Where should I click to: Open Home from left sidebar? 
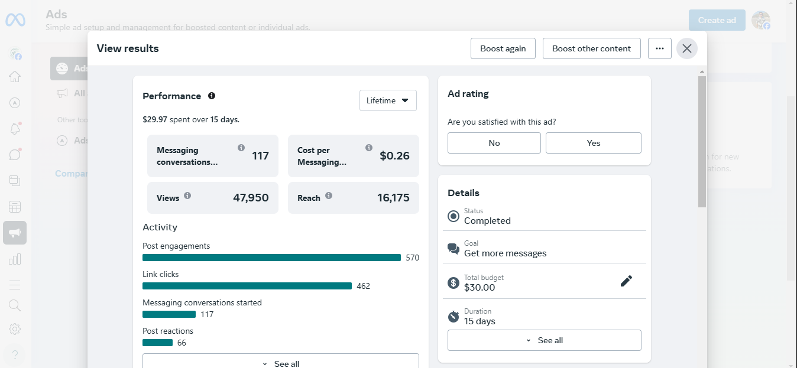coord(15,77)
